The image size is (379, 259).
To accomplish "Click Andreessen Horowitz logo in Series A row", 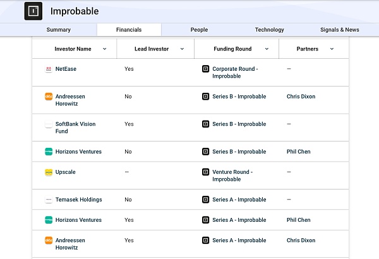I will pos(49,241).
